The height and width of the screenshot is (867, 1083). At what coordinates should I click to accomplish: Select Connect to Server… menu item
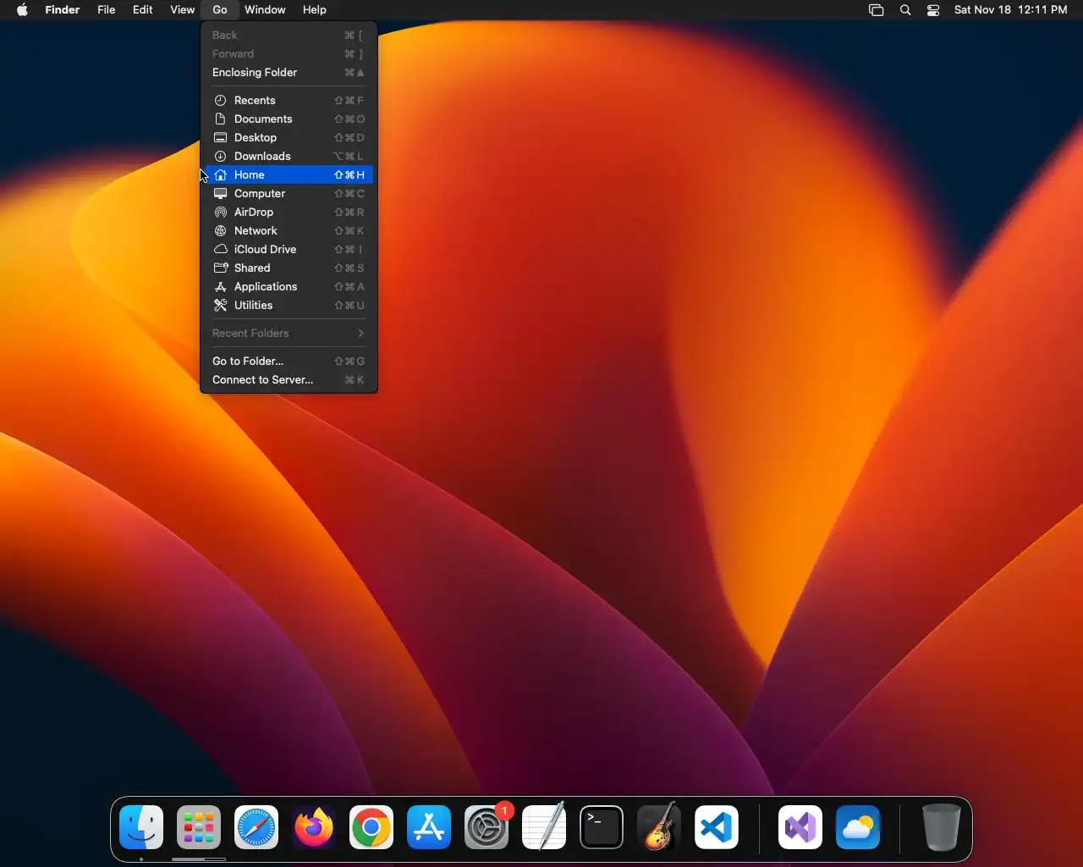tap(289, 379)
